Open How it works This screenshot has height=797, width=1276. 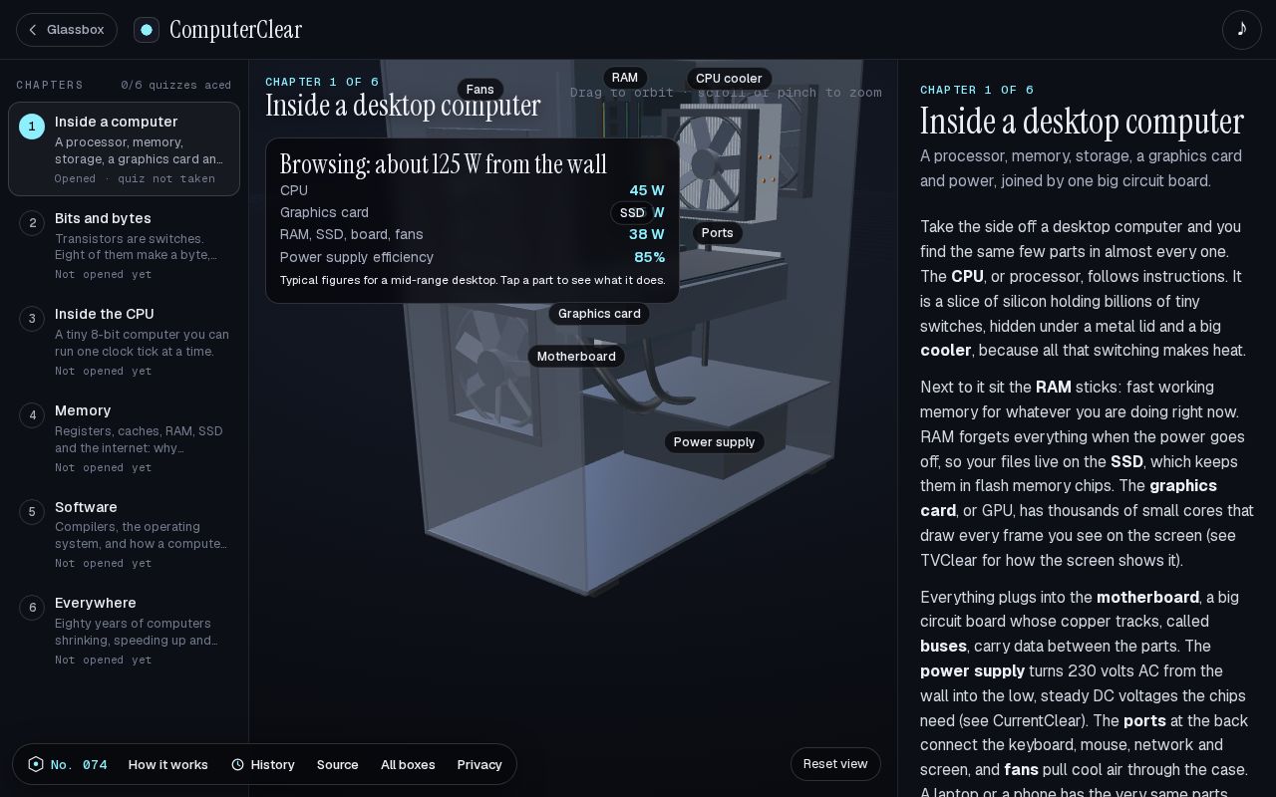pos(168,764)
